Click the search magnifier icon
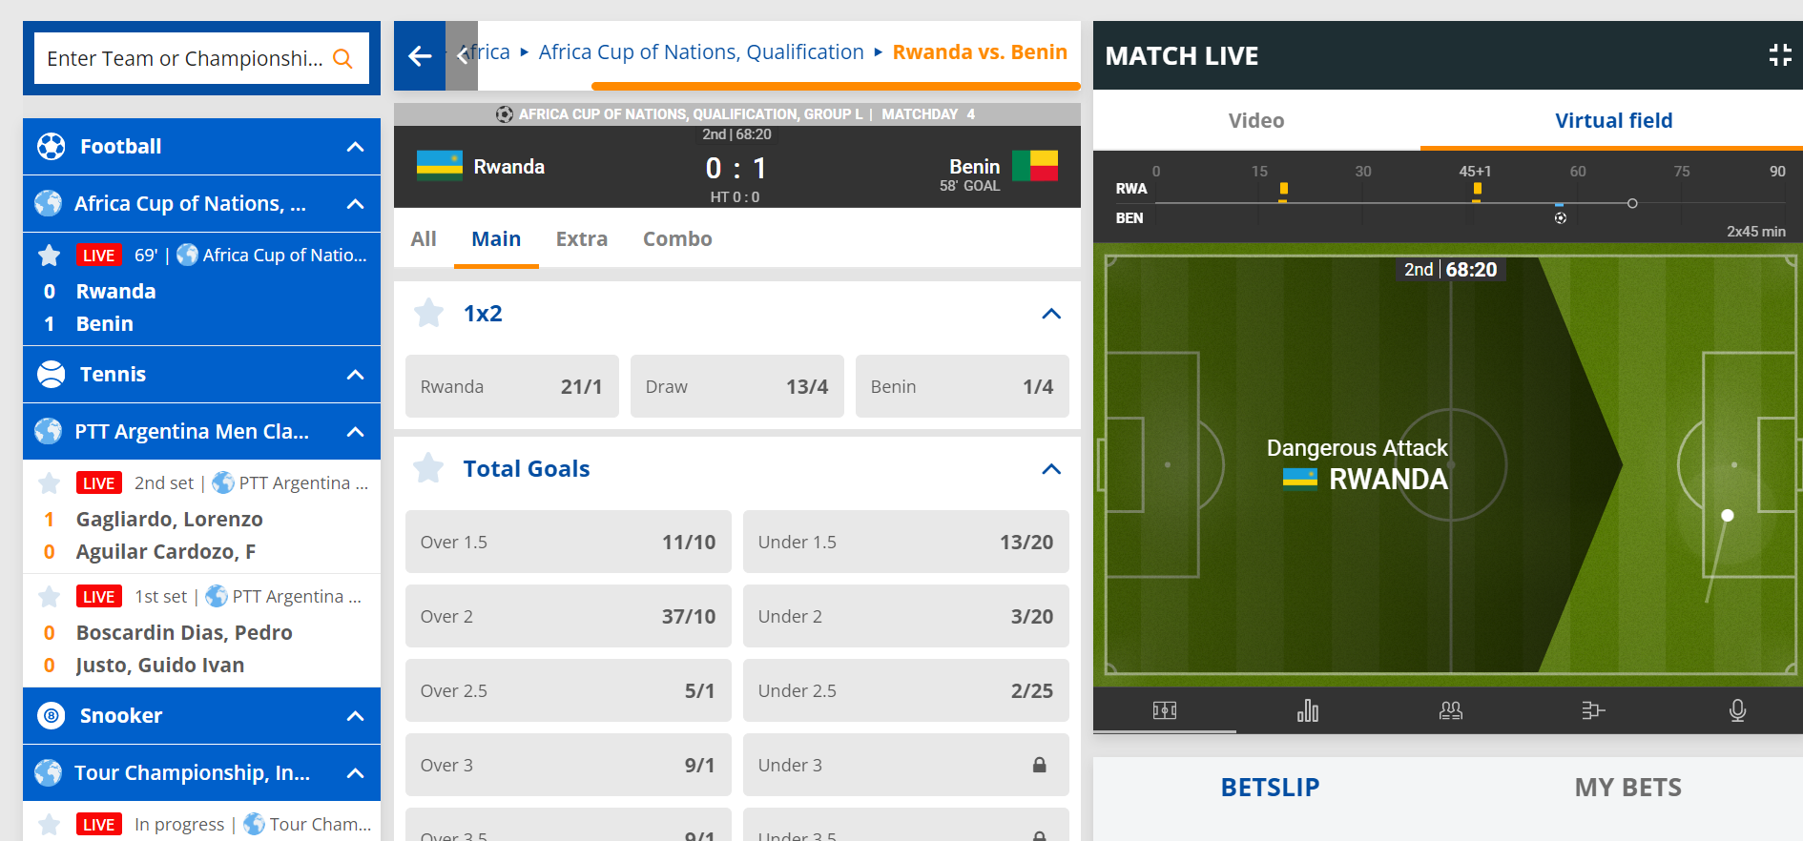This screenshot has height=841, width=1803. 343,59
